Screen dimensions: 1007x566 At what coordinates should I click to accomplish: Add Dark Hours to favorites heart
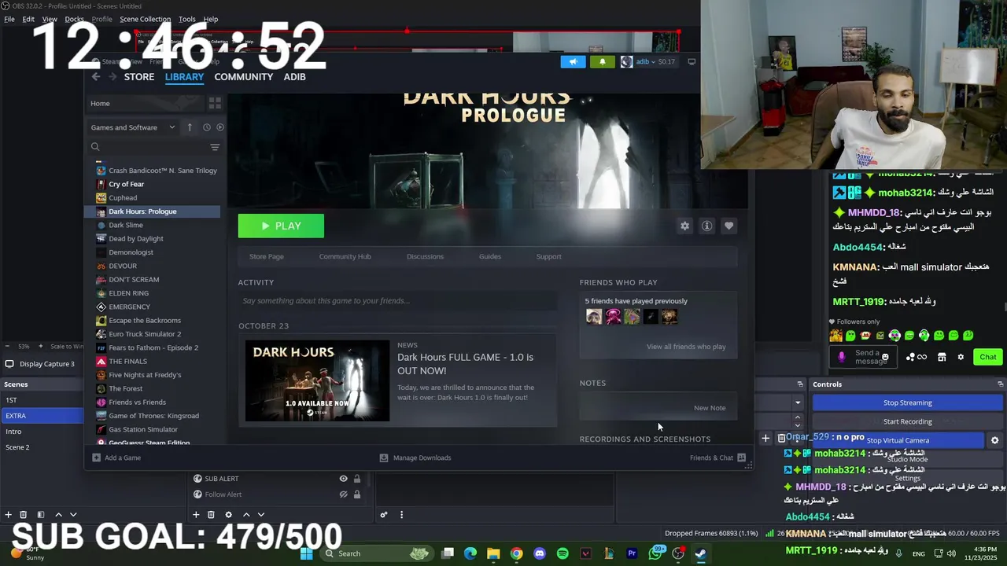[729, 226]
